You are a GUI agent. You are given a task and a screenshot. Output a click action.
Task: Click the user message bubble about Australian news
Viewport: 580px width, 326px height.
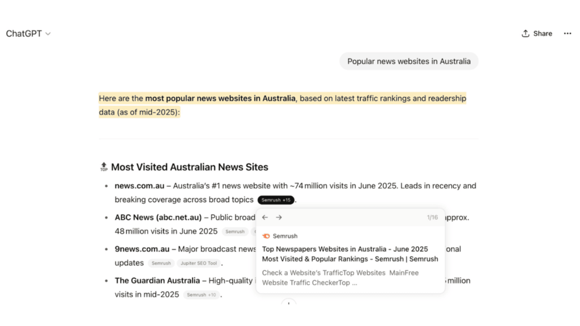pos(408,61)
